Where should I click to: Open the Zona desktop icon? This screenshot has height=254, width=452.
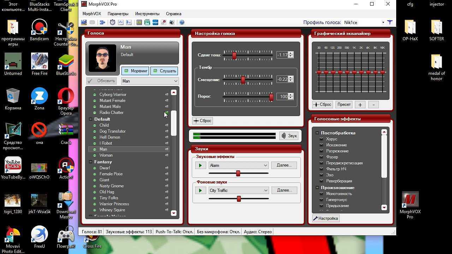click(39, 99)
